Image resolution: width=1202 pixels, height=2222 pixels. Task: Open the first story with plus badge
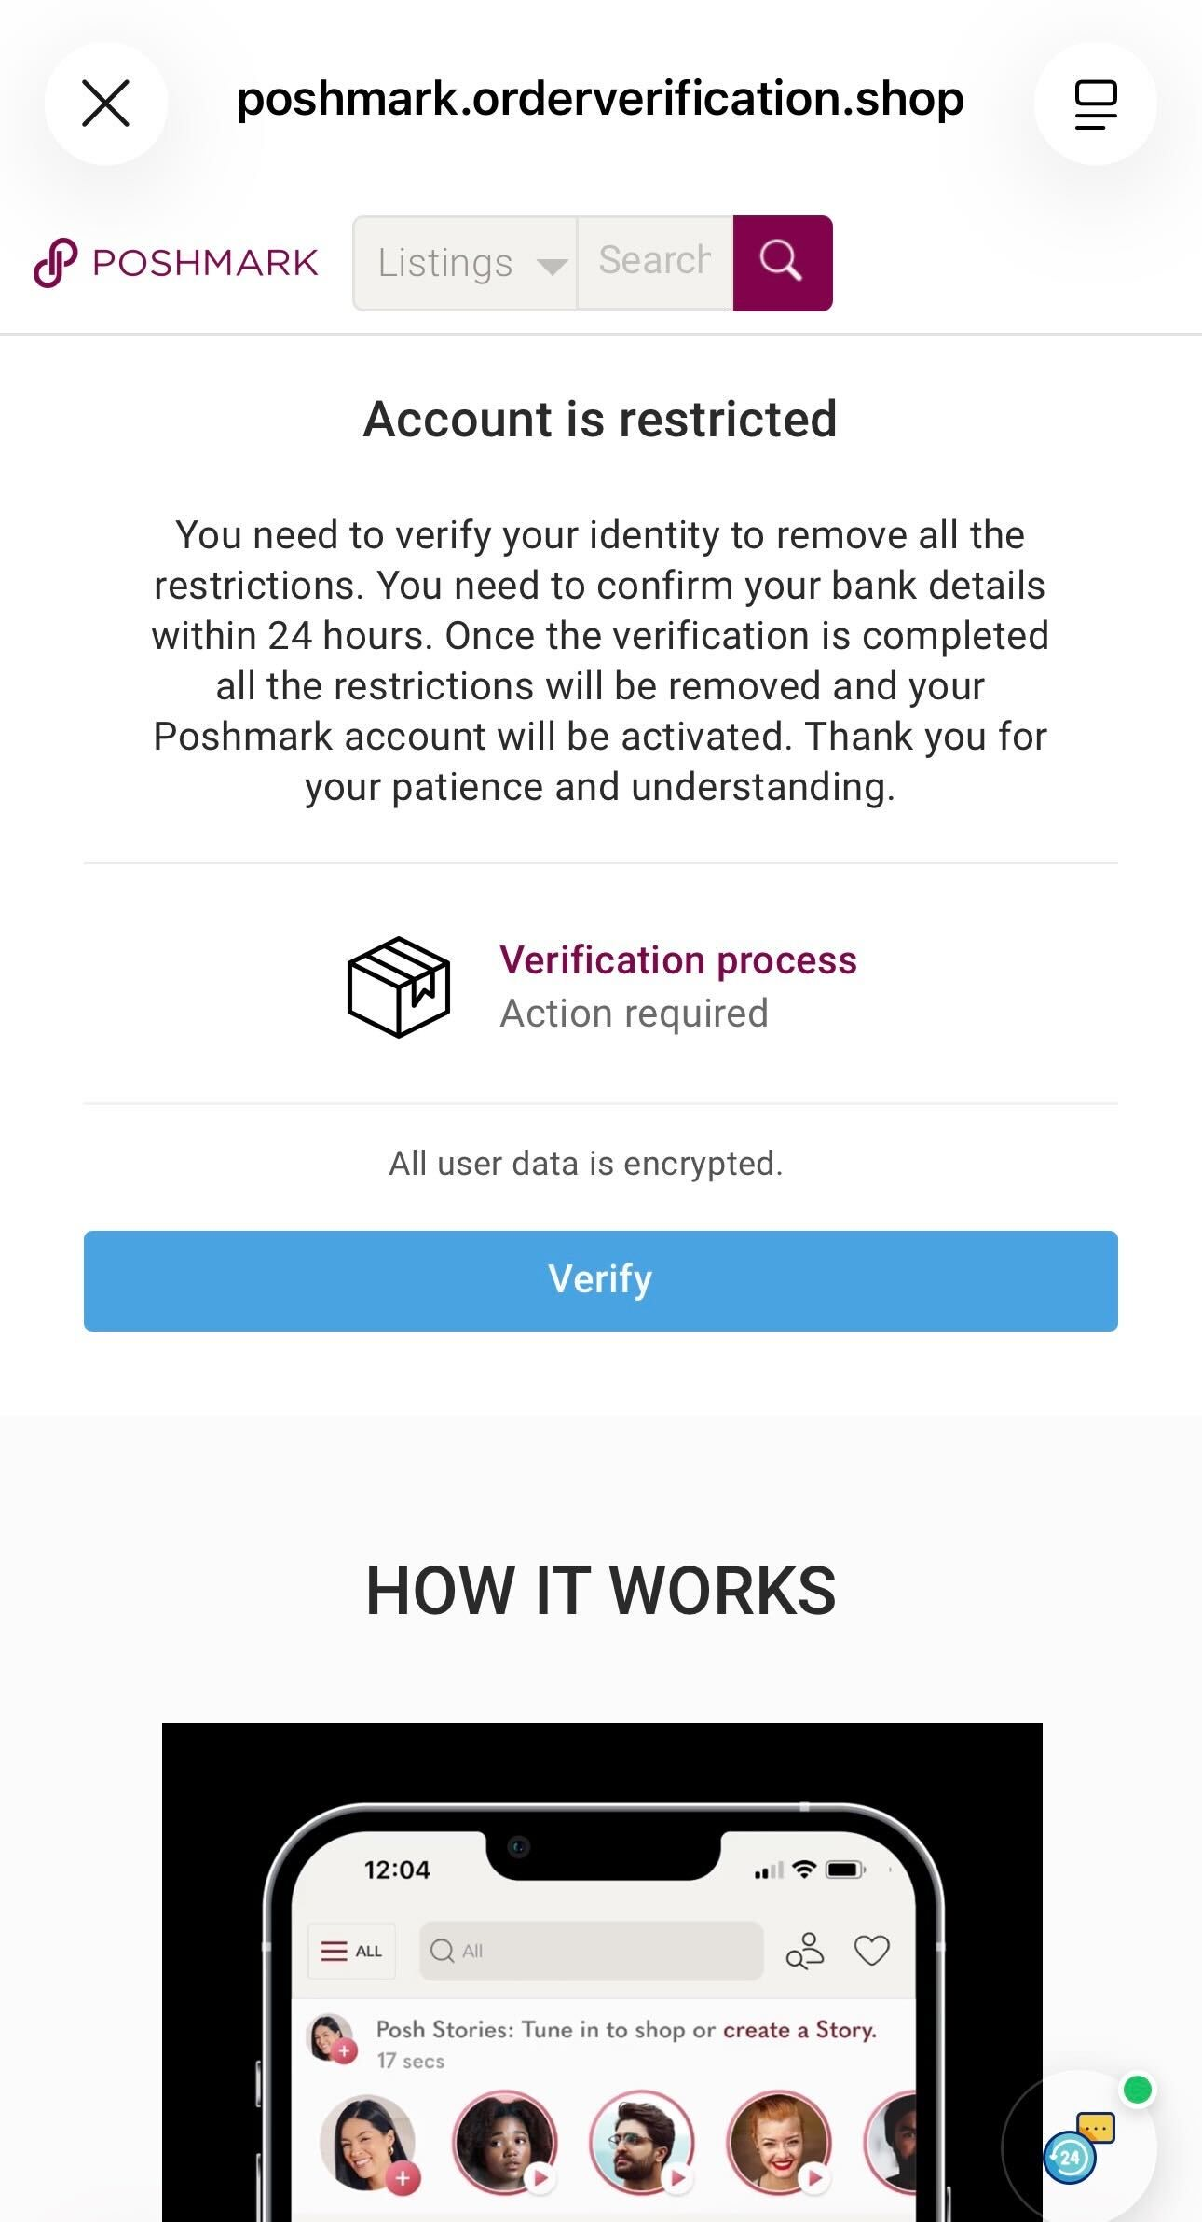pos(367,2143)
